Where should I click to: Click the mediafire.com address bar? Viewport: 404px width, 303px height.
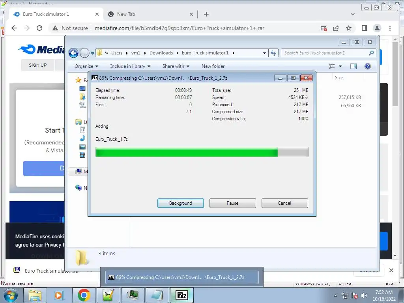coord(180,28)
